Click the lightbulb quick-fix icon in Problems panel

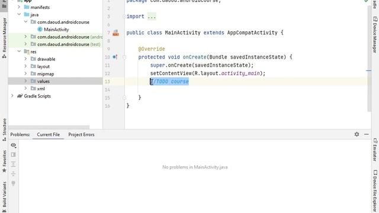[13, 183]
